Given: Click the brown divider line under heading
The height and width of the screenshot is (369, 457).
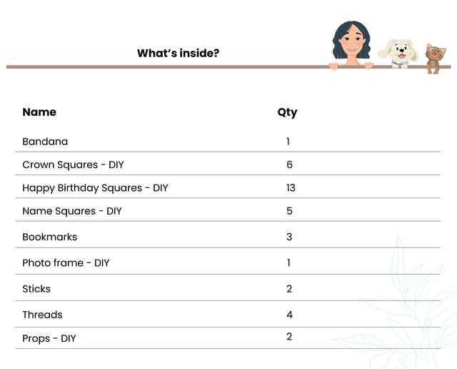Looking at the screenshot, I should point(228,67).
